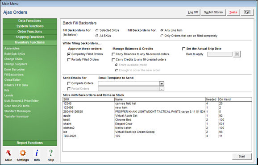Open the Global Editor menu item
The height and width of the screenshot is (165, 258).
pos(12,80)
